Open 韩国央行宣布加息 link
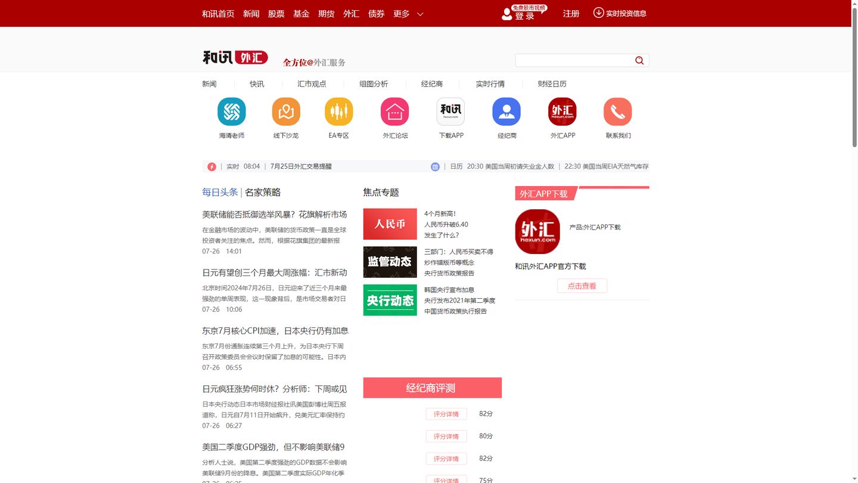858x483 pixels. (x=449, y=290)
